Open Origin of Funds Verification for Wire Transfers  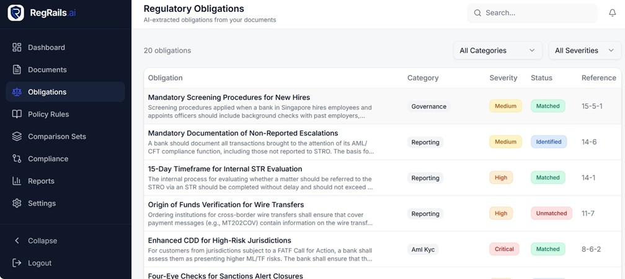(x=226, y=205)
